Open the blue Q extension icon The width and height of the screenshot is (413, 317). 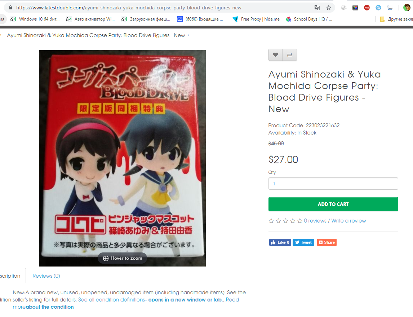pyautogui.click(x=378, y=8)
